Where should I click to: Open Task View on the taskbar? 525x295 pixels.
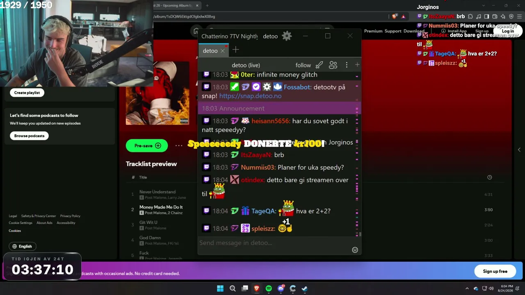pos(245,288)
